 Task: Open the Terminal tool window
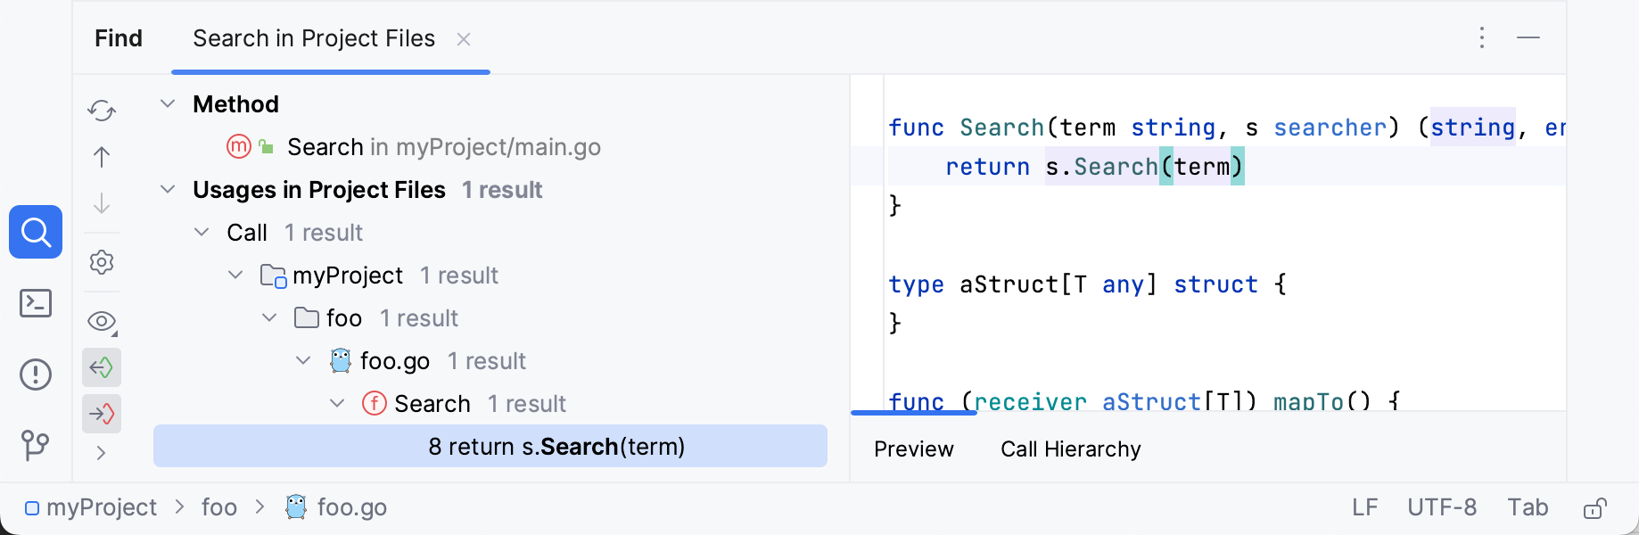click(x=36, y=303)
